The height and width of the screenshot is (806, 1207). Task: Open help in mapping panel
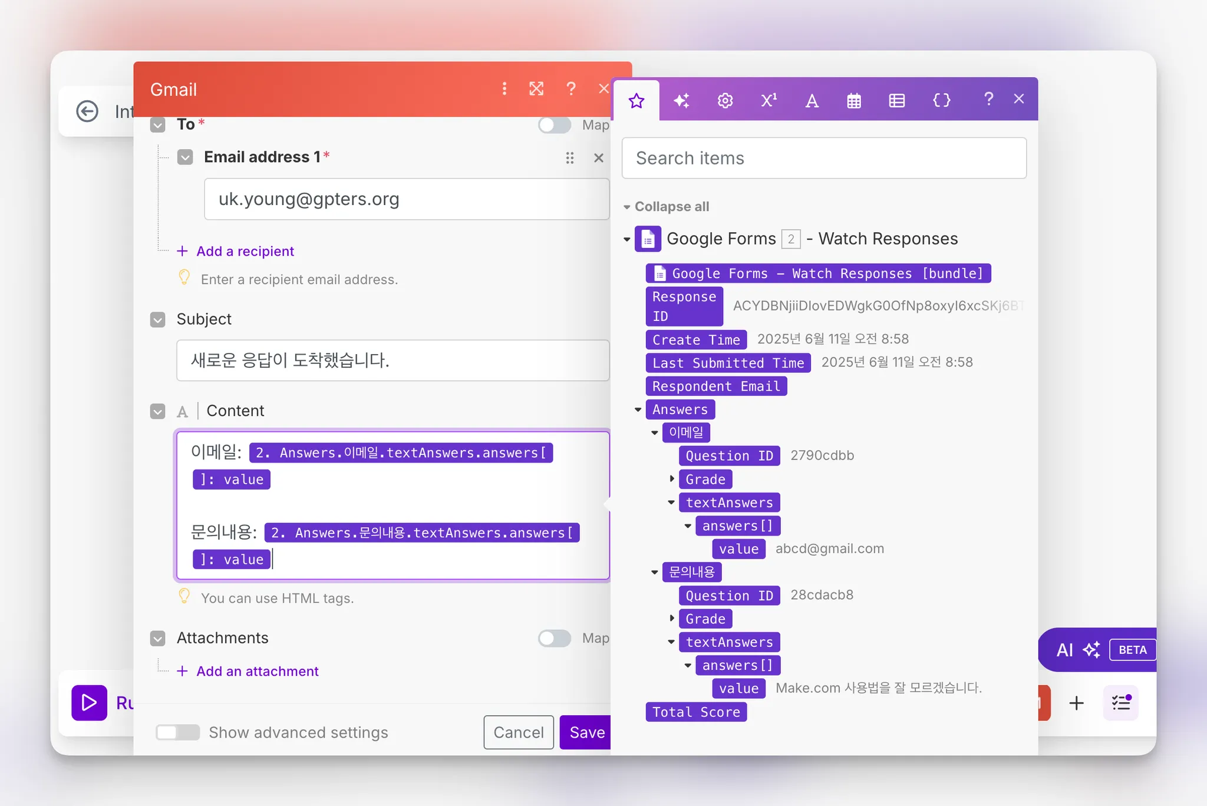click(988, 99)
